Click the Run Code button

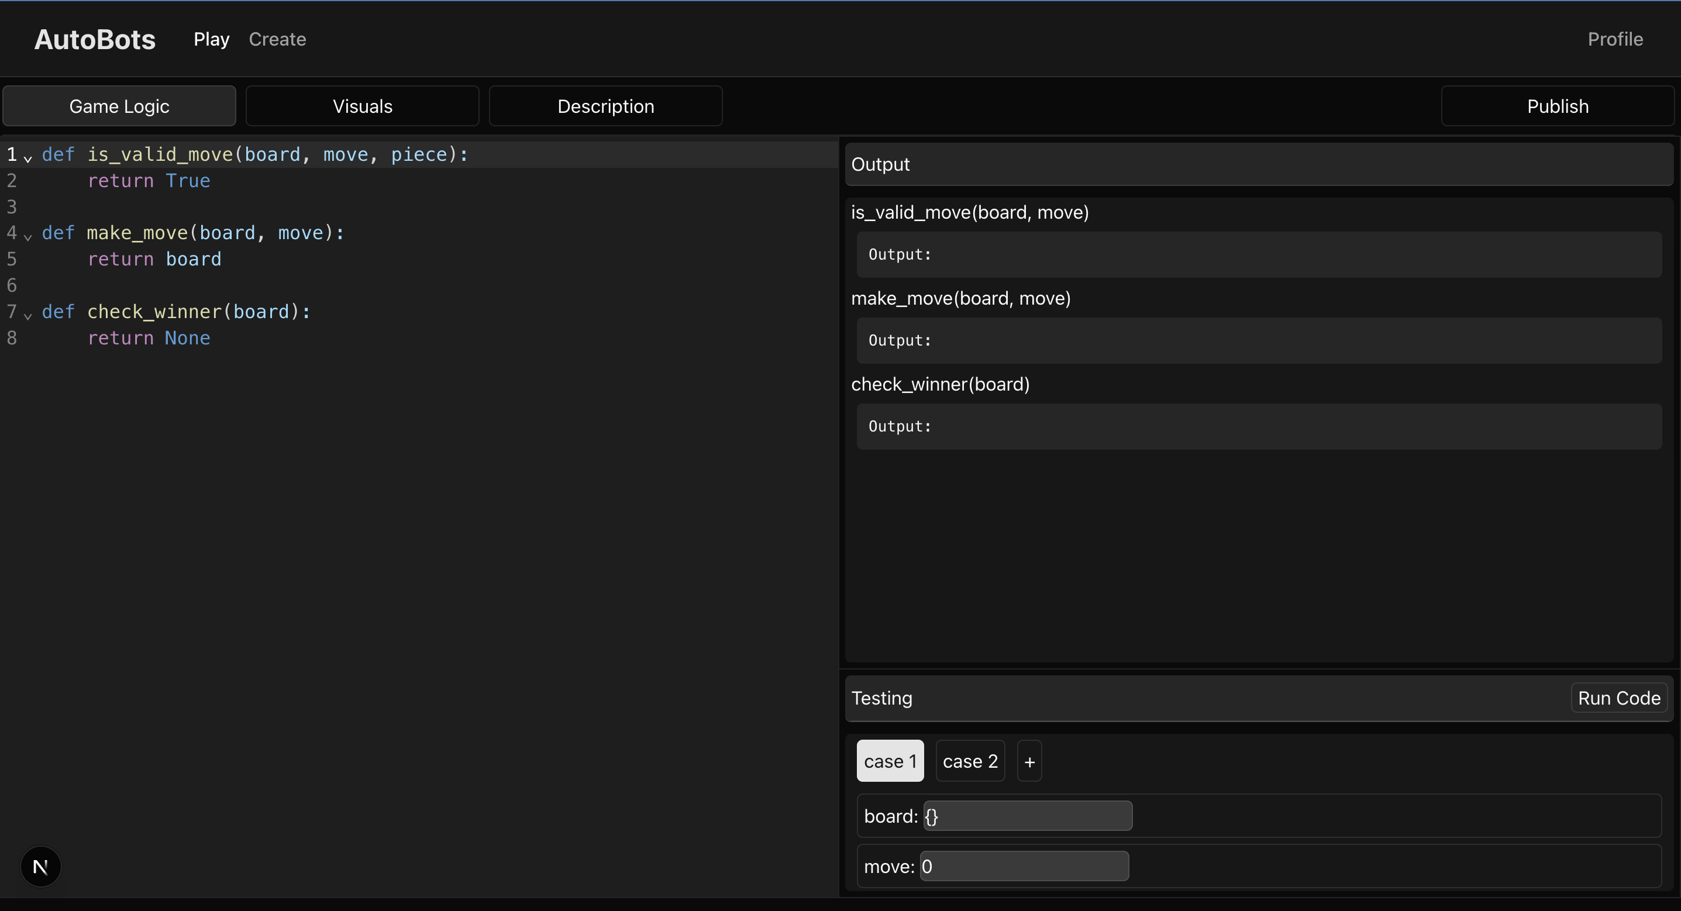1618,698
